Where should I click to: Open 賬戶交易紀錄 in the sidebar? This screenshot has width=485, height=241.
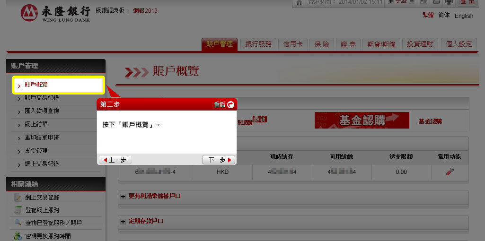tap(42, 98)
